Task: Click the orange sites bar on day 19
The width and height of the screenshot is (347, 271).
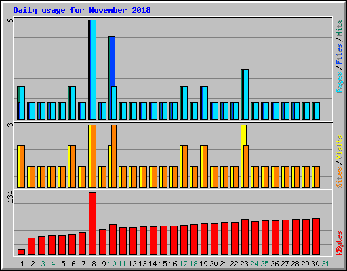Action: coord(205,166)
